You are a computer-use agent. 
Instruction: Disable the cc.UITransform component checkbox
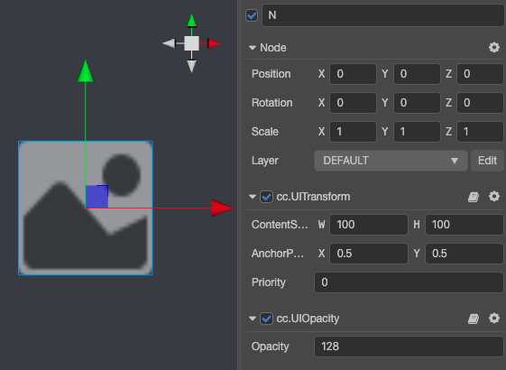point(266,197)
